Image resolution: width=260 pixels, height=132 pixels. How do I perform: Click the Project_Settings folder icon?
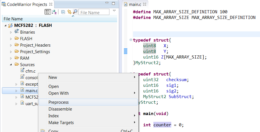(x=16, y=51)
